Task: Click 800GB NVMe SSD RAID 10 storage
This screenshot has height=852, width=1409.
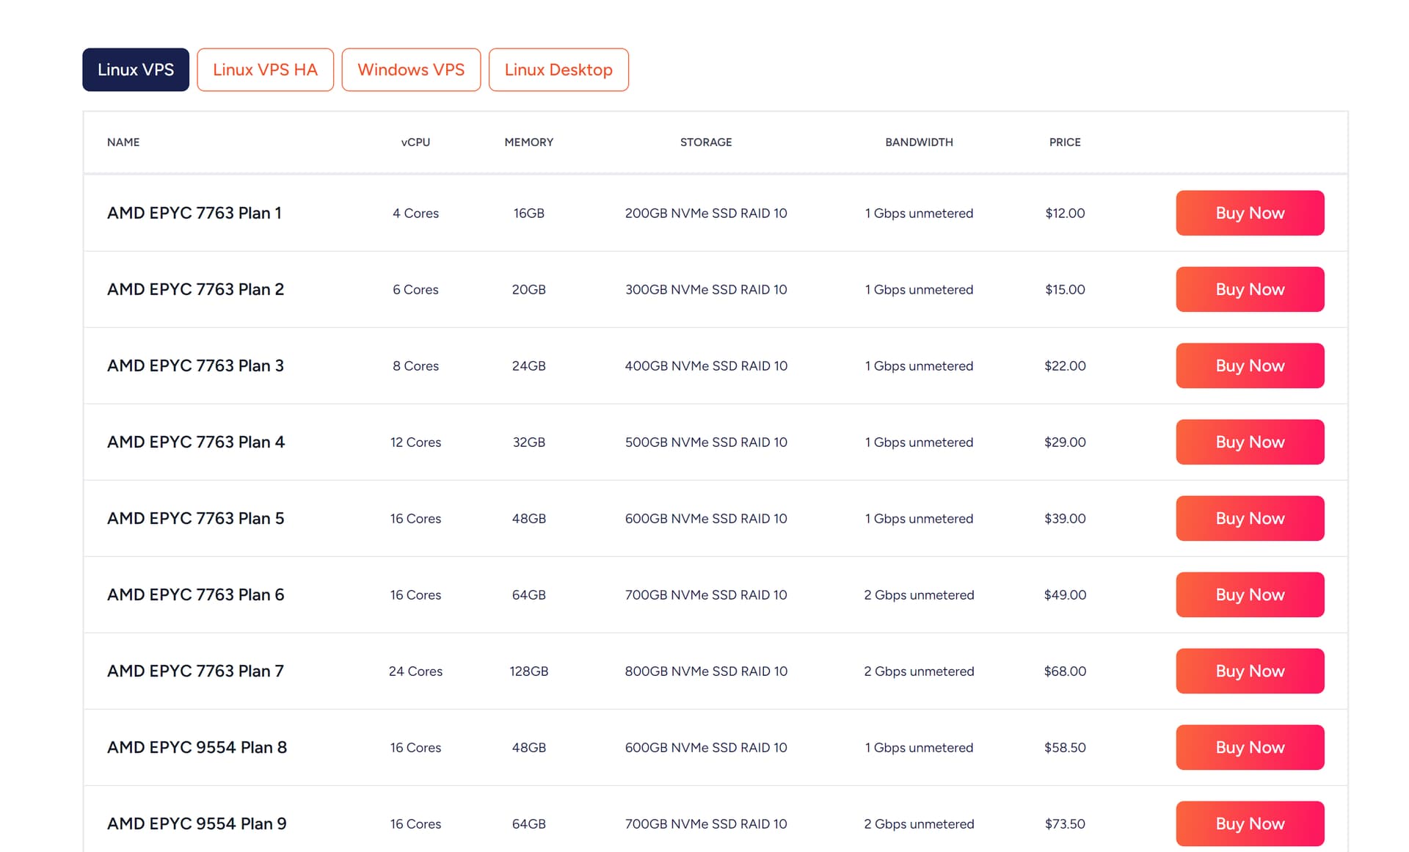Action: pyautogui.click(x=706, y=671)
